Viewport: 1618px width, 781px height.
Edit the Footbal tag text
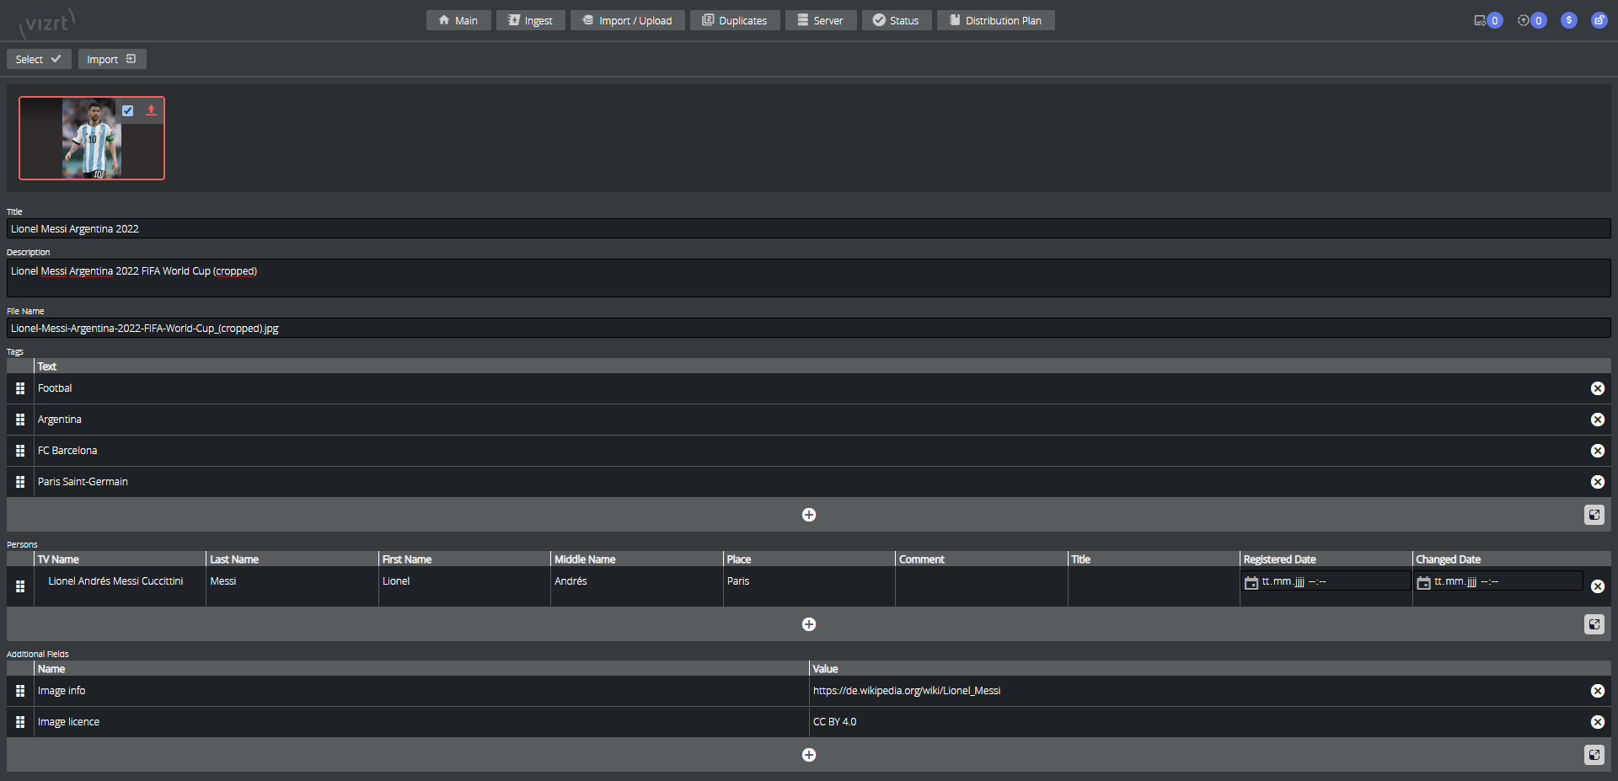809,388
